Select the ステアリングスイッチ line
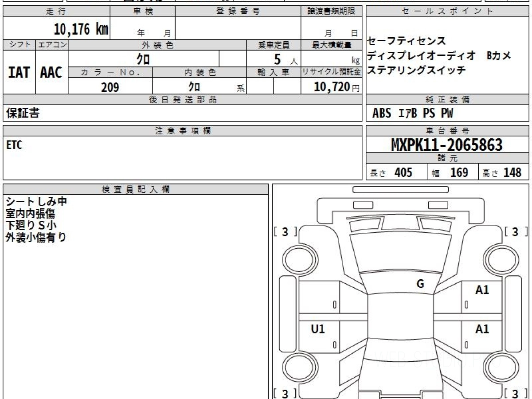The height and width of the screenshot is (399, 532). tap(417, 70)
